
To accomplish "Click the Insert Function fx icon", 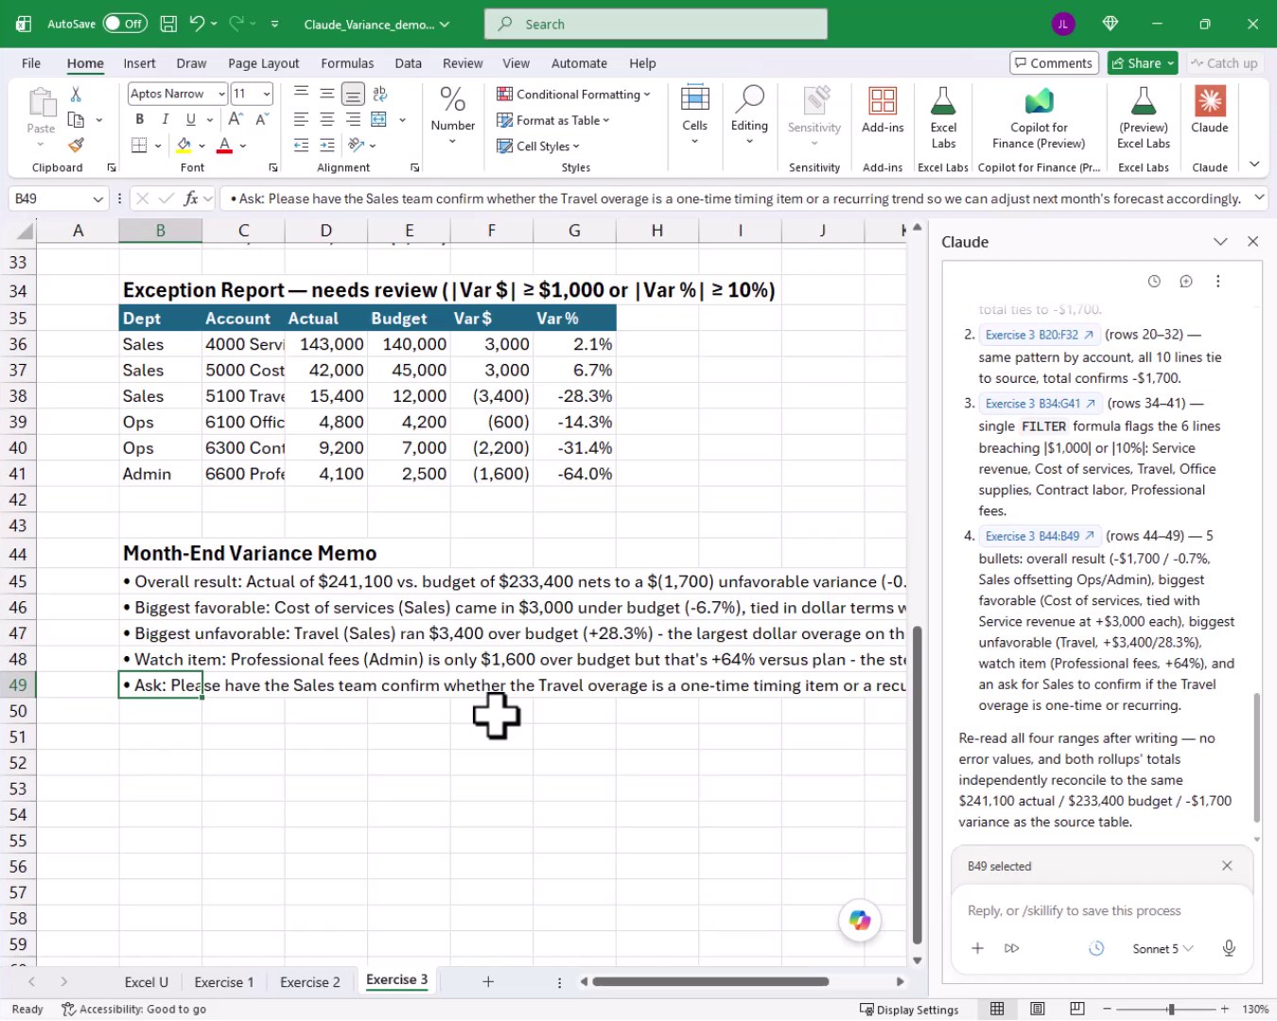I will (x=190, y=199).
